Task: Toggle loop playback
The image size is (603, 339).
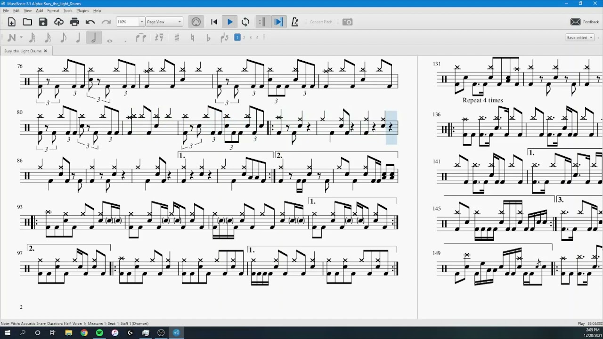Action: pyautogui.click(x=245, y=22)
